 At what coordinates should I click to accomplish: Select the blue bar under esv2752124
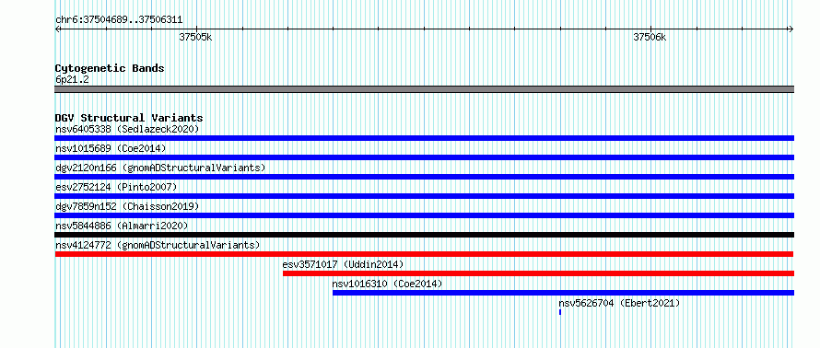[424, 196]
